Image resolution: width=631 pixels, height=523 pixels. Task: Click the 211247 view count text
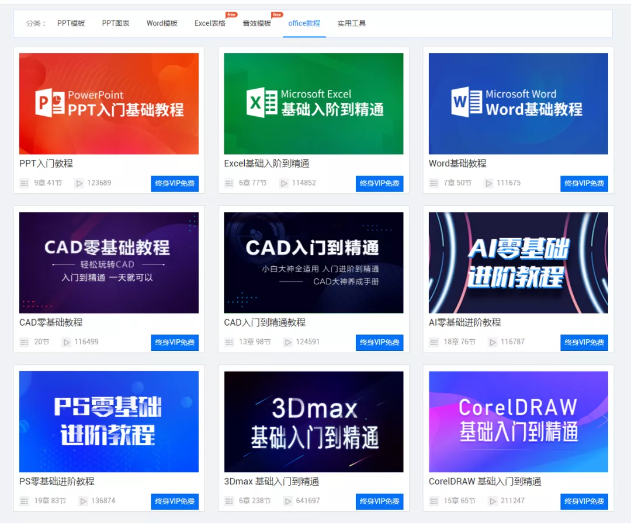(x=513, y=500)
